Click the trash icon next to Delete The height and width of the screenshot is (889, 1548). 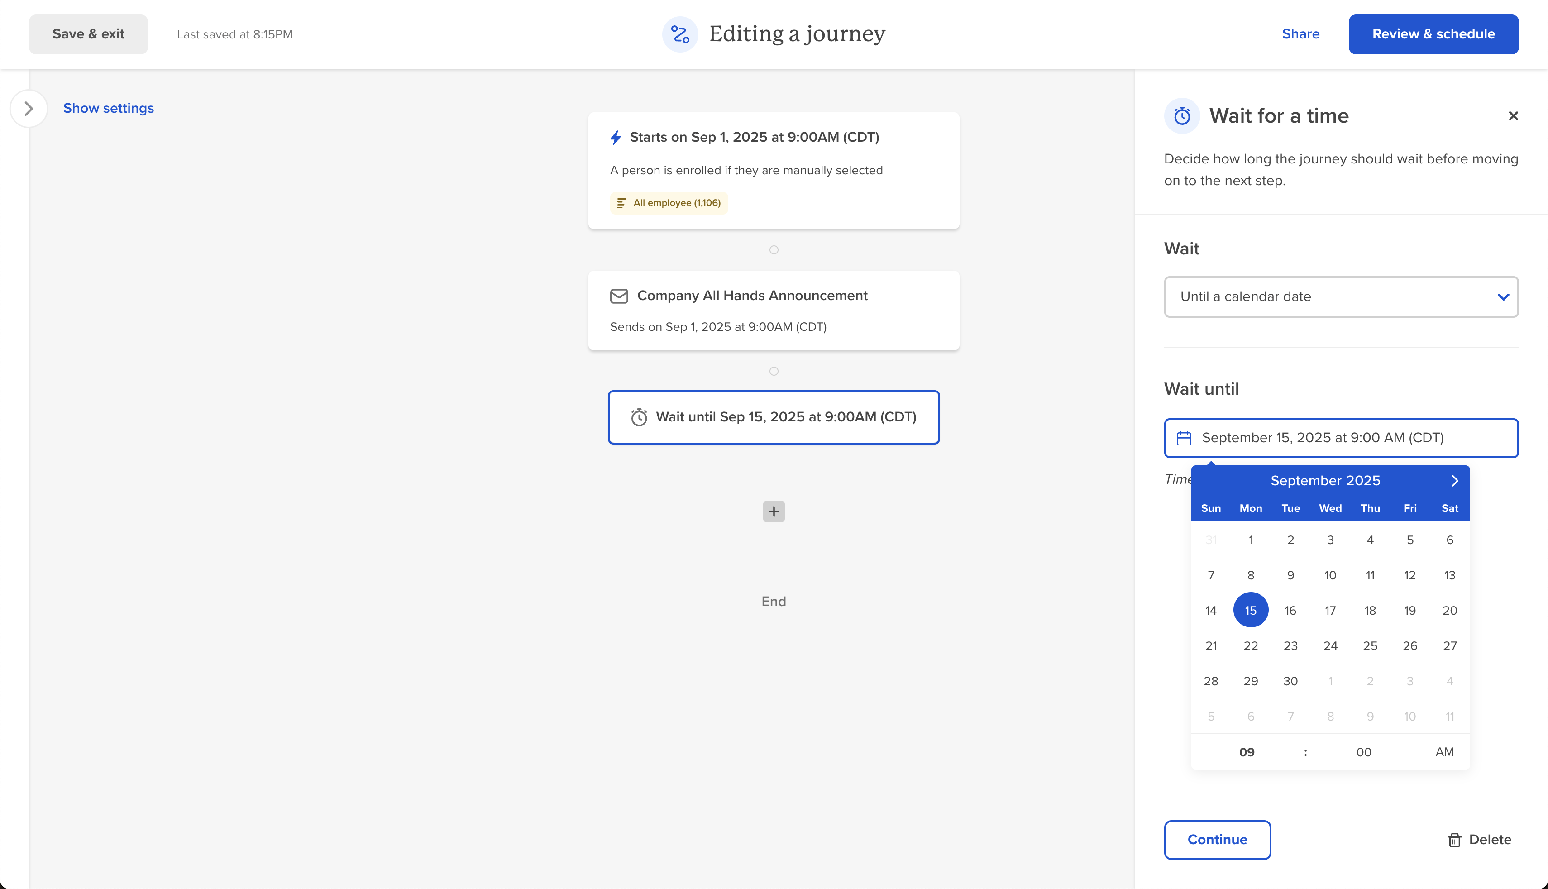[x=1455, y=840]
